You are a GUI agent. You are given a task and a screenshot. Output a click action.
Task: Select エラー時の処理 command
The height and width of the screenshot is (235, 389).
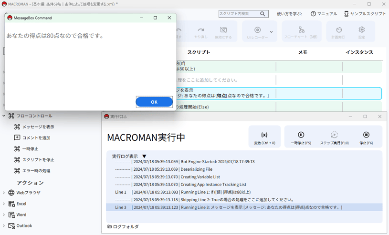[36, 171]
